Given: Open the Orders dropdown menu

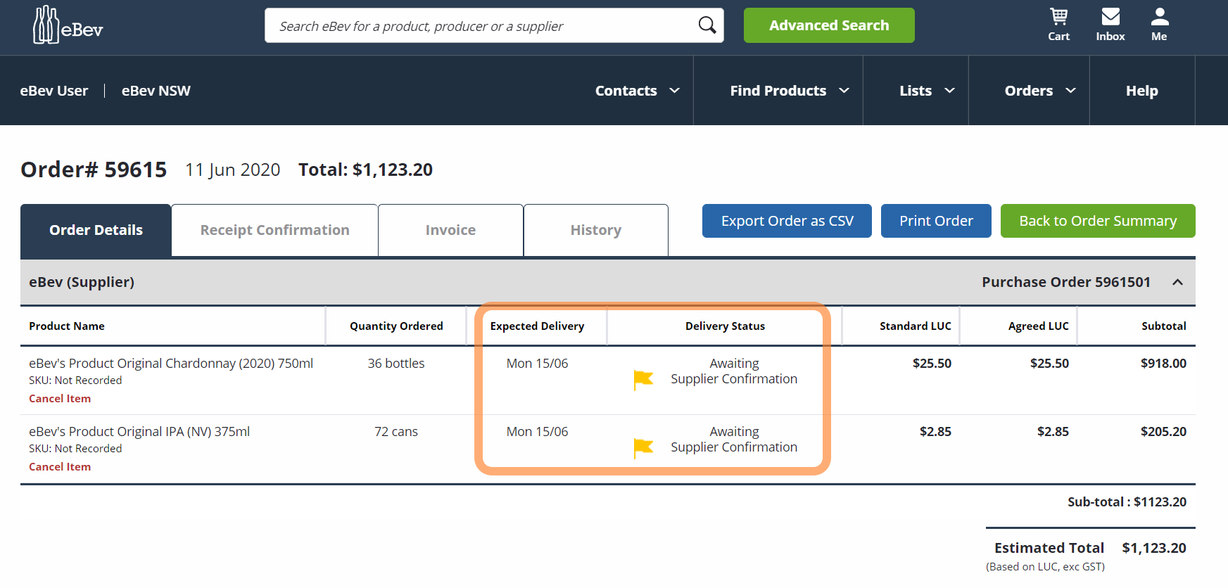Looking at the screenshot, I should point(1039,91).
